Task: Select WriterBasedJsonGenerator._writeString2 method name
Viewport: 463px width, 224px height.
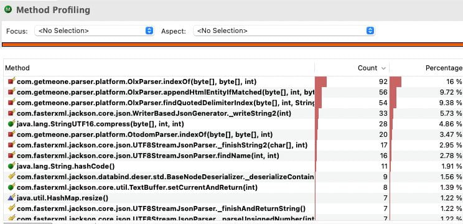Action: tap(154, 113)
